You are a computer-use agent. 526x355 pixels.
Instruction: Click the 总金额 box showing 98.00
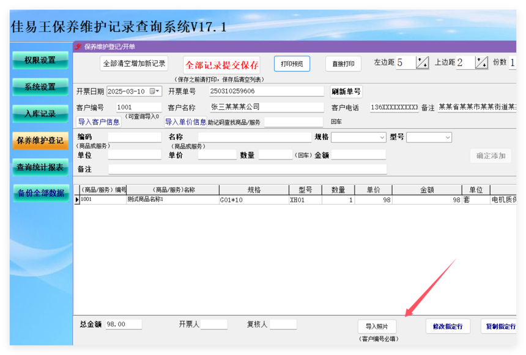tap(124, 324)
